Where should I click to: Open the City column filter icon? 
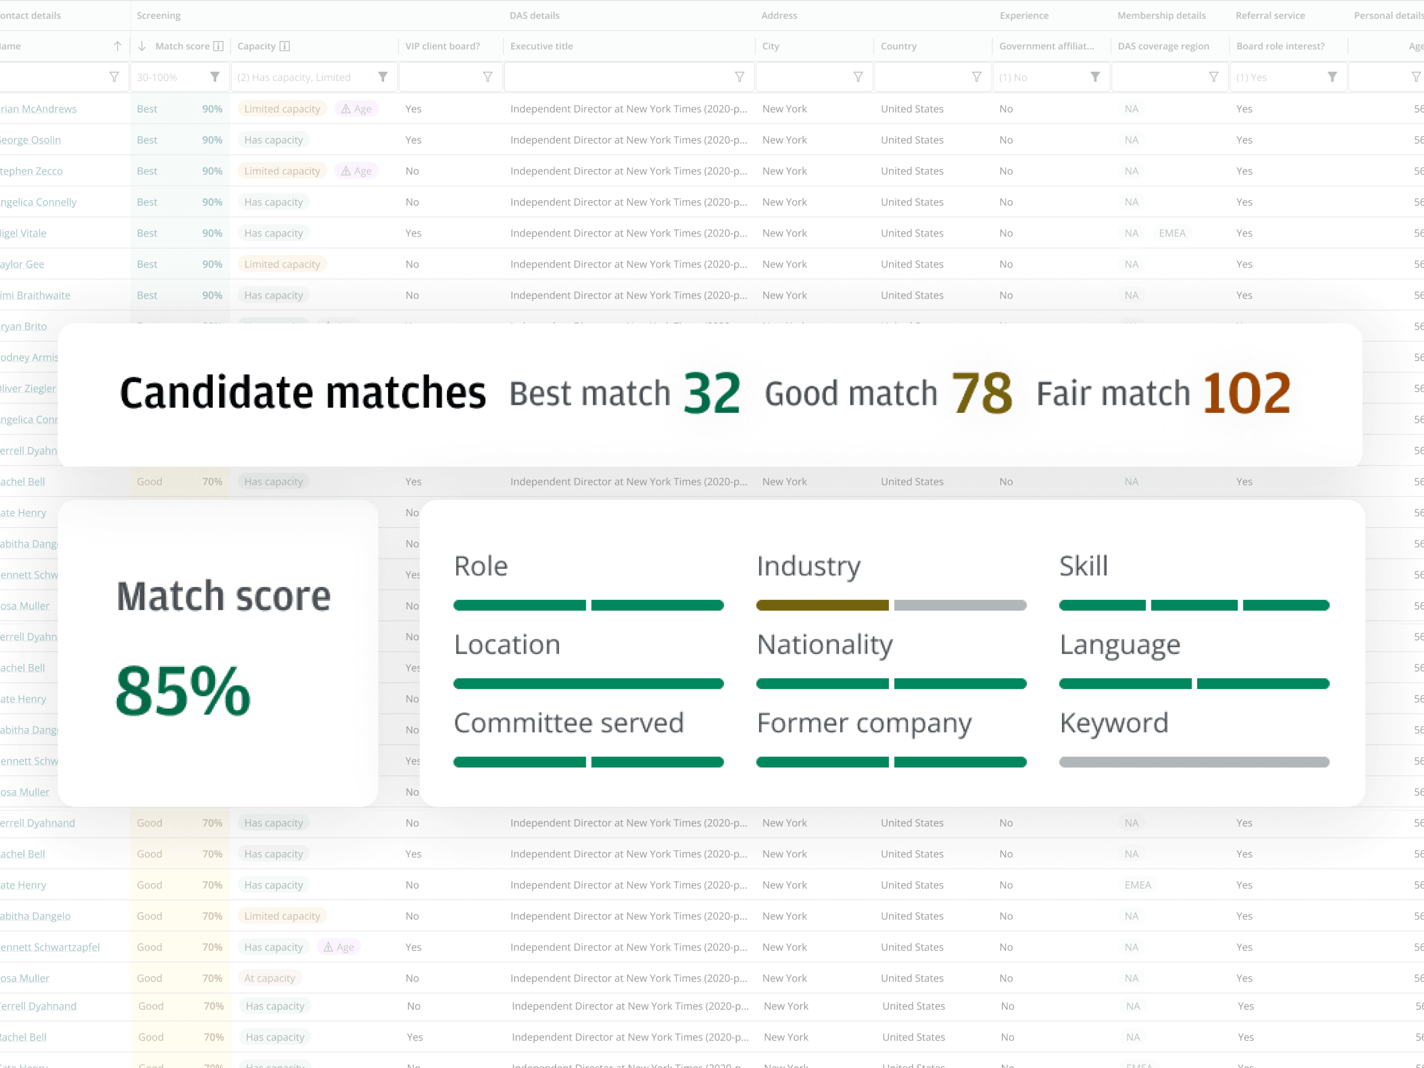[x=857, y=77]
